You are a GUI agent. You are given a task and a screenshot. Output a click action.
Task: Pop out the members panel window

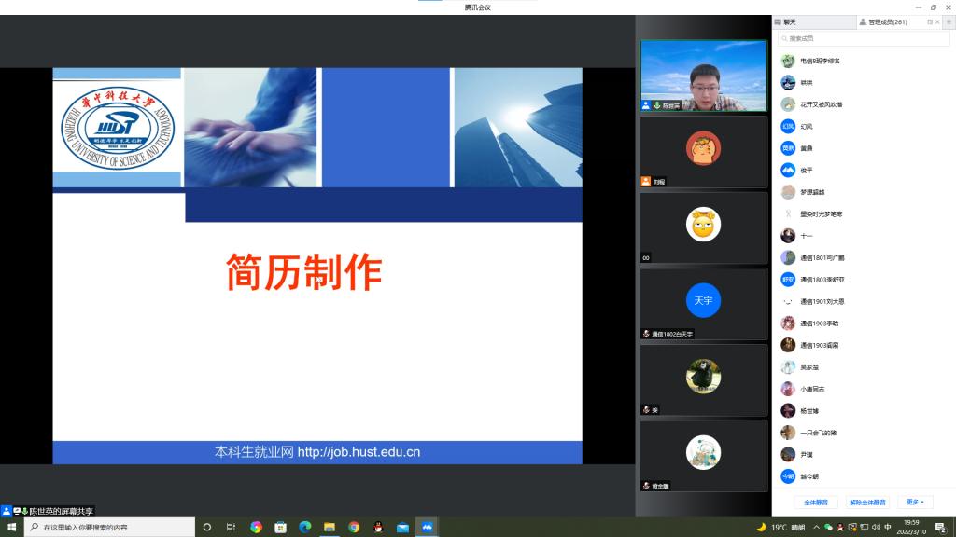(x=929, y=21)
